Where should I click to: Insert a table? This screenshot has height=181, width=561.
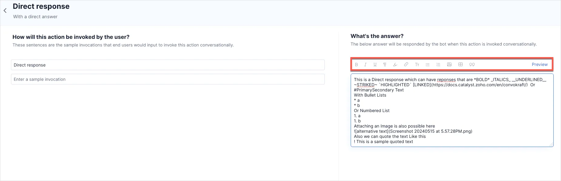[x=461, y=64]
